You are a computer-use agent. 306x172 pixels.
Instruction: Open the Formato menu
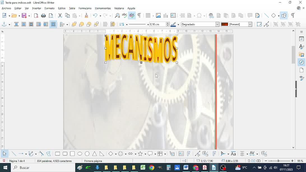click(49, 8)
